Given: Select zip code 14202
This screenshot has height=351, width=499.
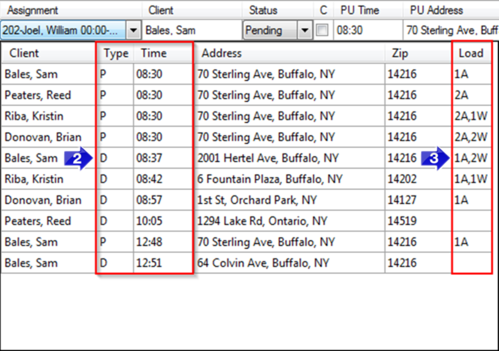Looking at the screenshot, I should [x=402, y=179].
